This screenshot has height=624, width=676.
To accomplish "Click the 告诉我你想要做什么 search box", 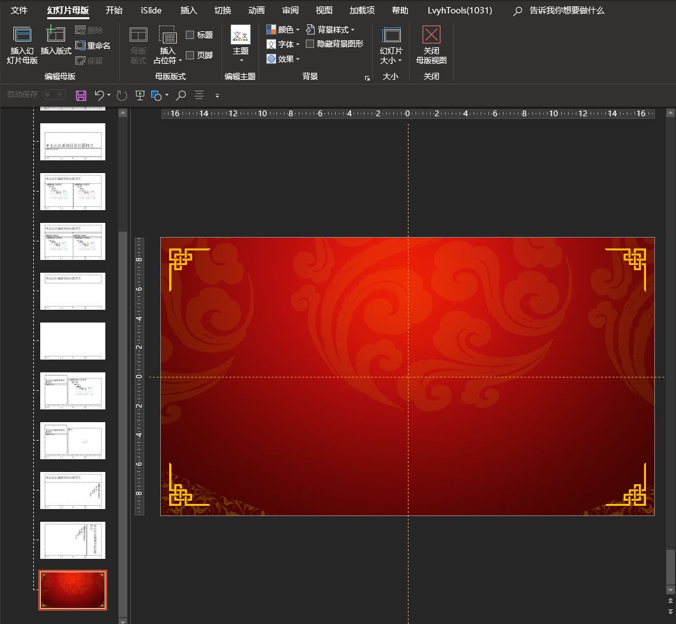I will [x=567, y=10].
